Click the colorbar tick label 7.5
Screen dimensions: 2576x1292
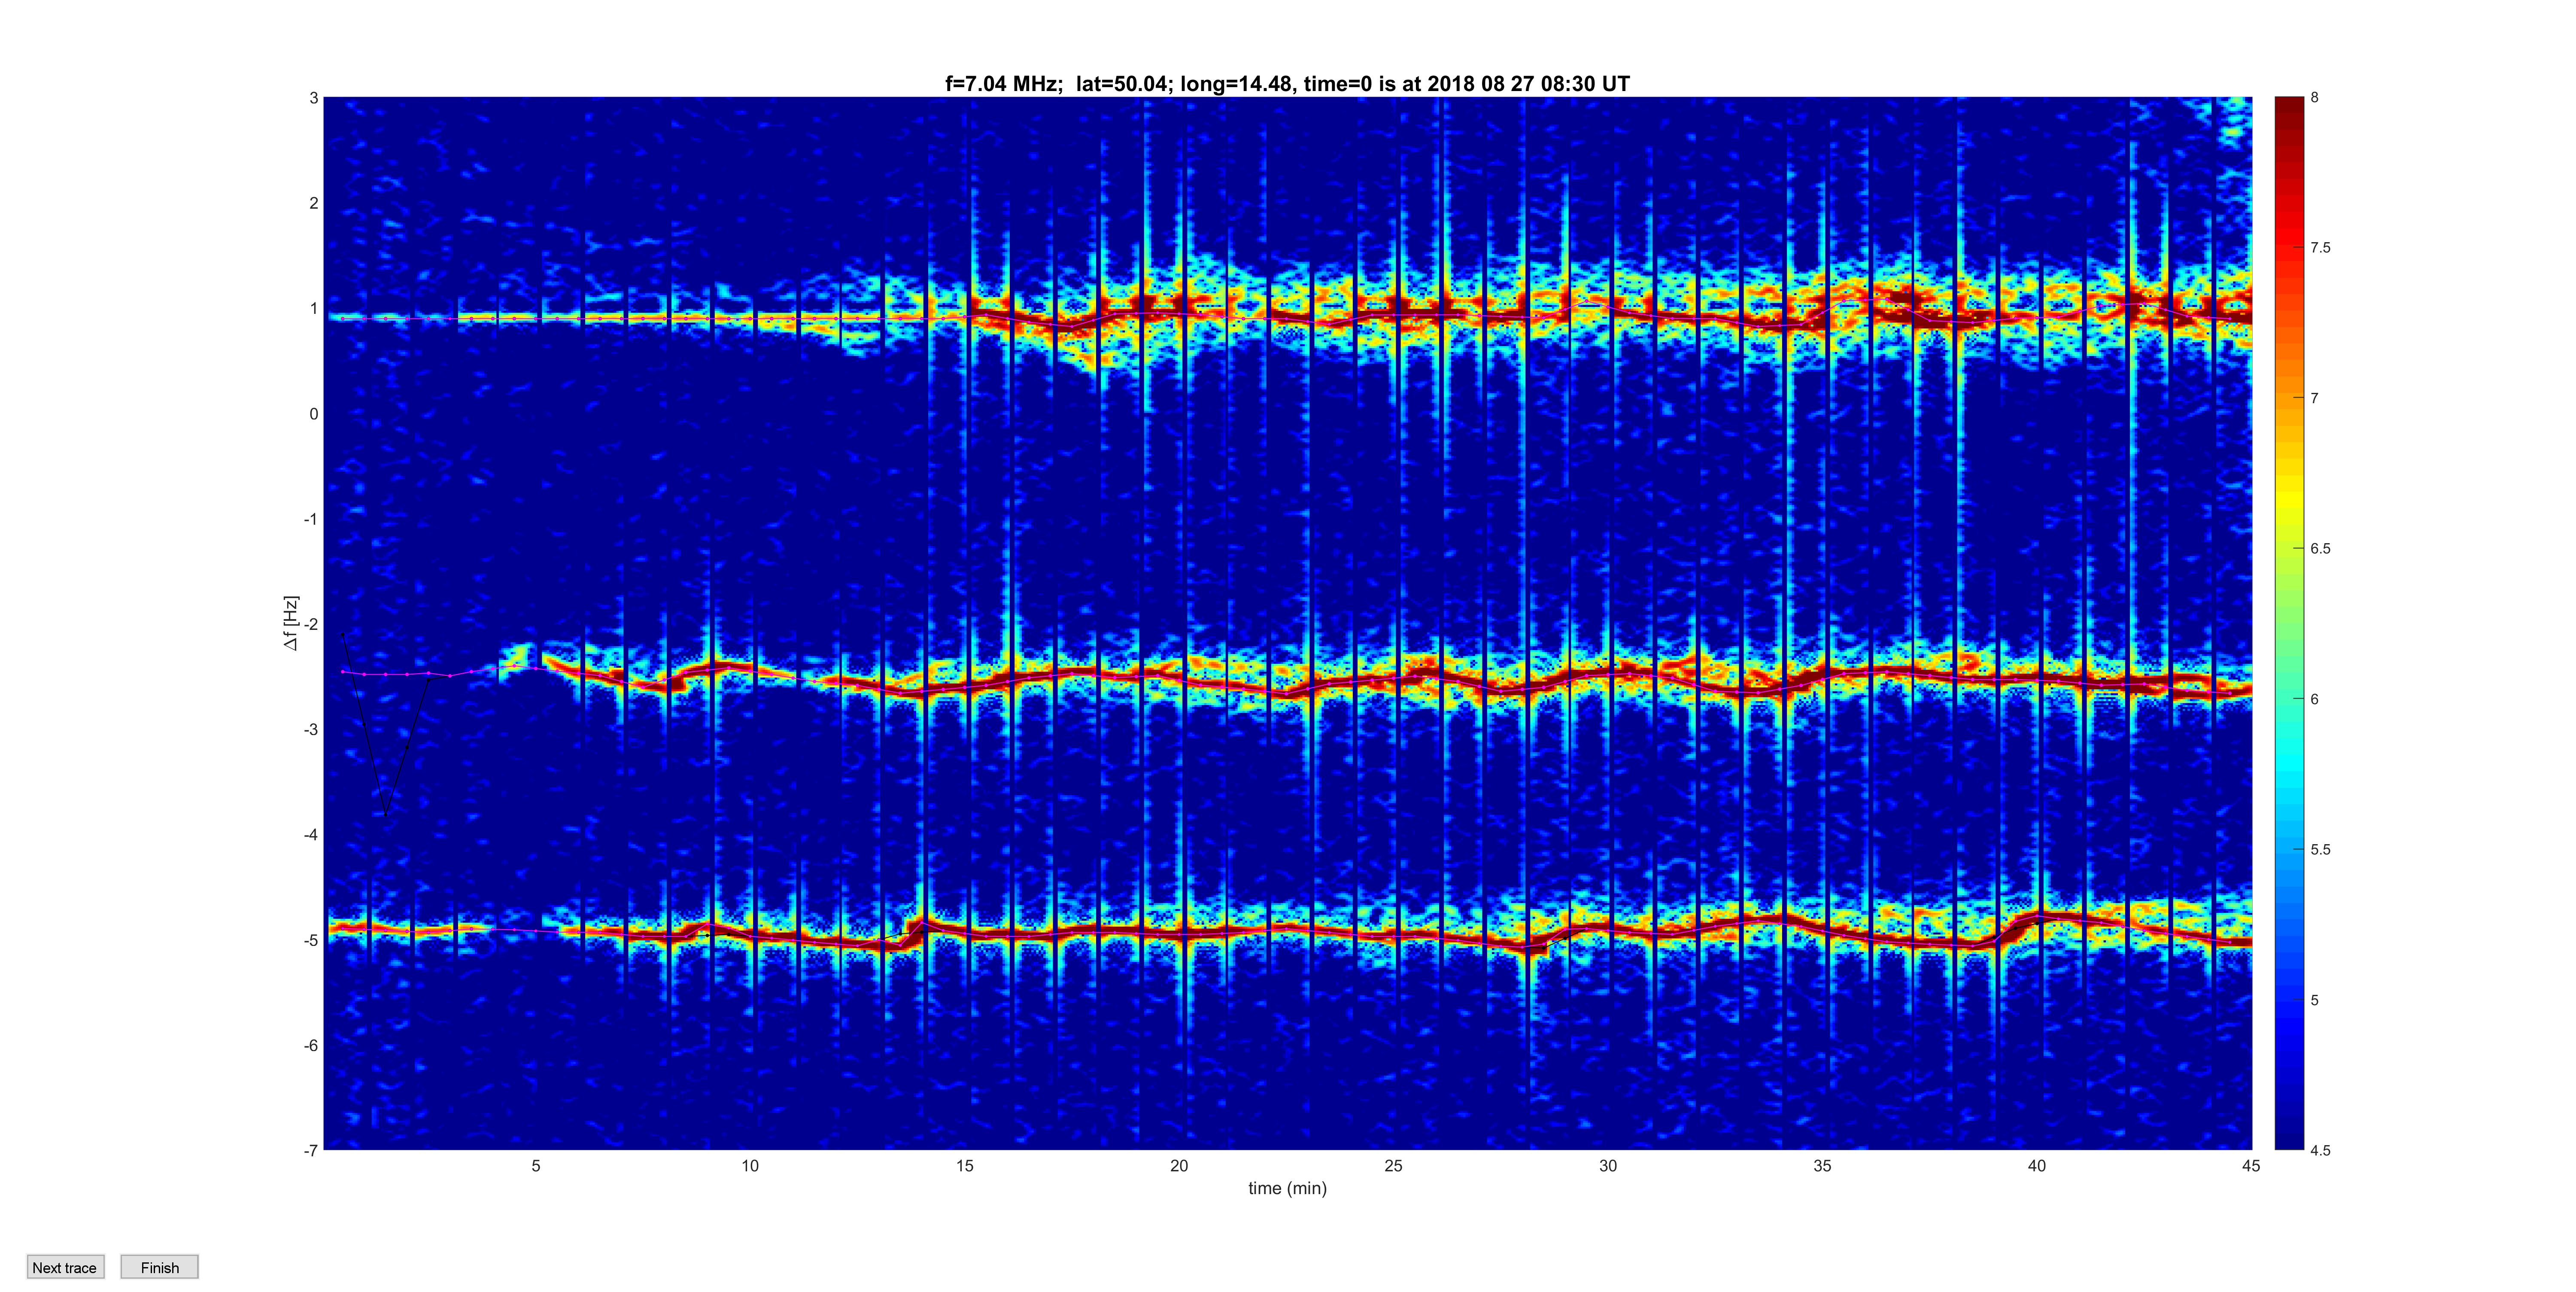point(2320,248)
